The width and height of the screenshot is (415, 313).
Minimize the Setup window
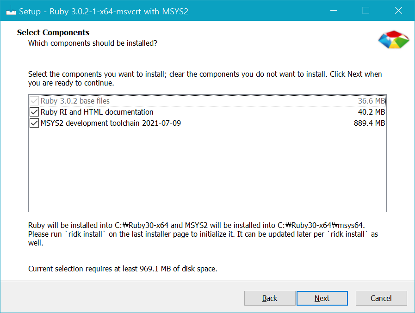click(334, 11)
